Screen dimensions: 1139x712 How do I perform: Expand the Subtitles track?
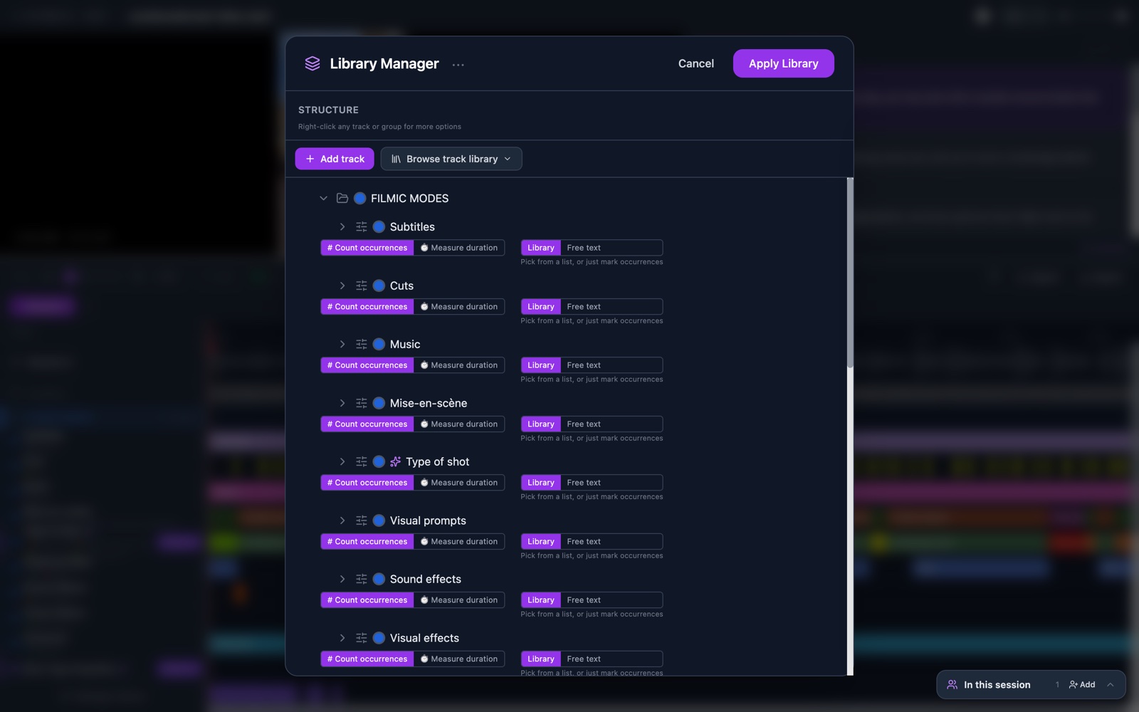click(342, 226)
